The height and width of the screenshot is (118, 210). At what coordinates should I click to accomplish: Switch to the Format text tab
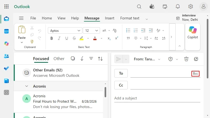tap(130, 18)
